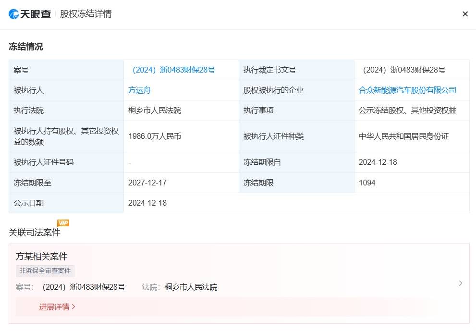The height and width of the screenshot is (331, 476).
Task: Open the VIP badge next to 关联司法案件
Action: [x=63, y=223]
